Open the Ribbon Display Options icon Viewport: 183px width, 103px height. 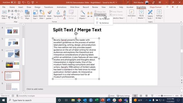pos(160,2)
